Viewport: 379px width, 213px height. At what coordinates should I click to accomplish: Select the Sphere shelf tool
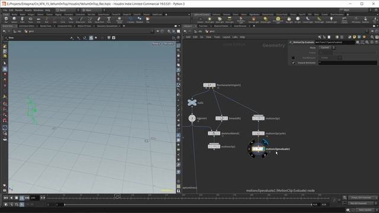point(14,20)
